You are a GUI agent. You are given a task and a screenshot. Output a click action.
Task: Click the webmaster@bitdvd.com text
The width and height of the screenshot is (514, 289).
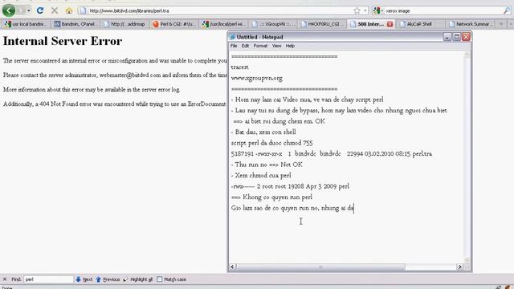point(130,75)
